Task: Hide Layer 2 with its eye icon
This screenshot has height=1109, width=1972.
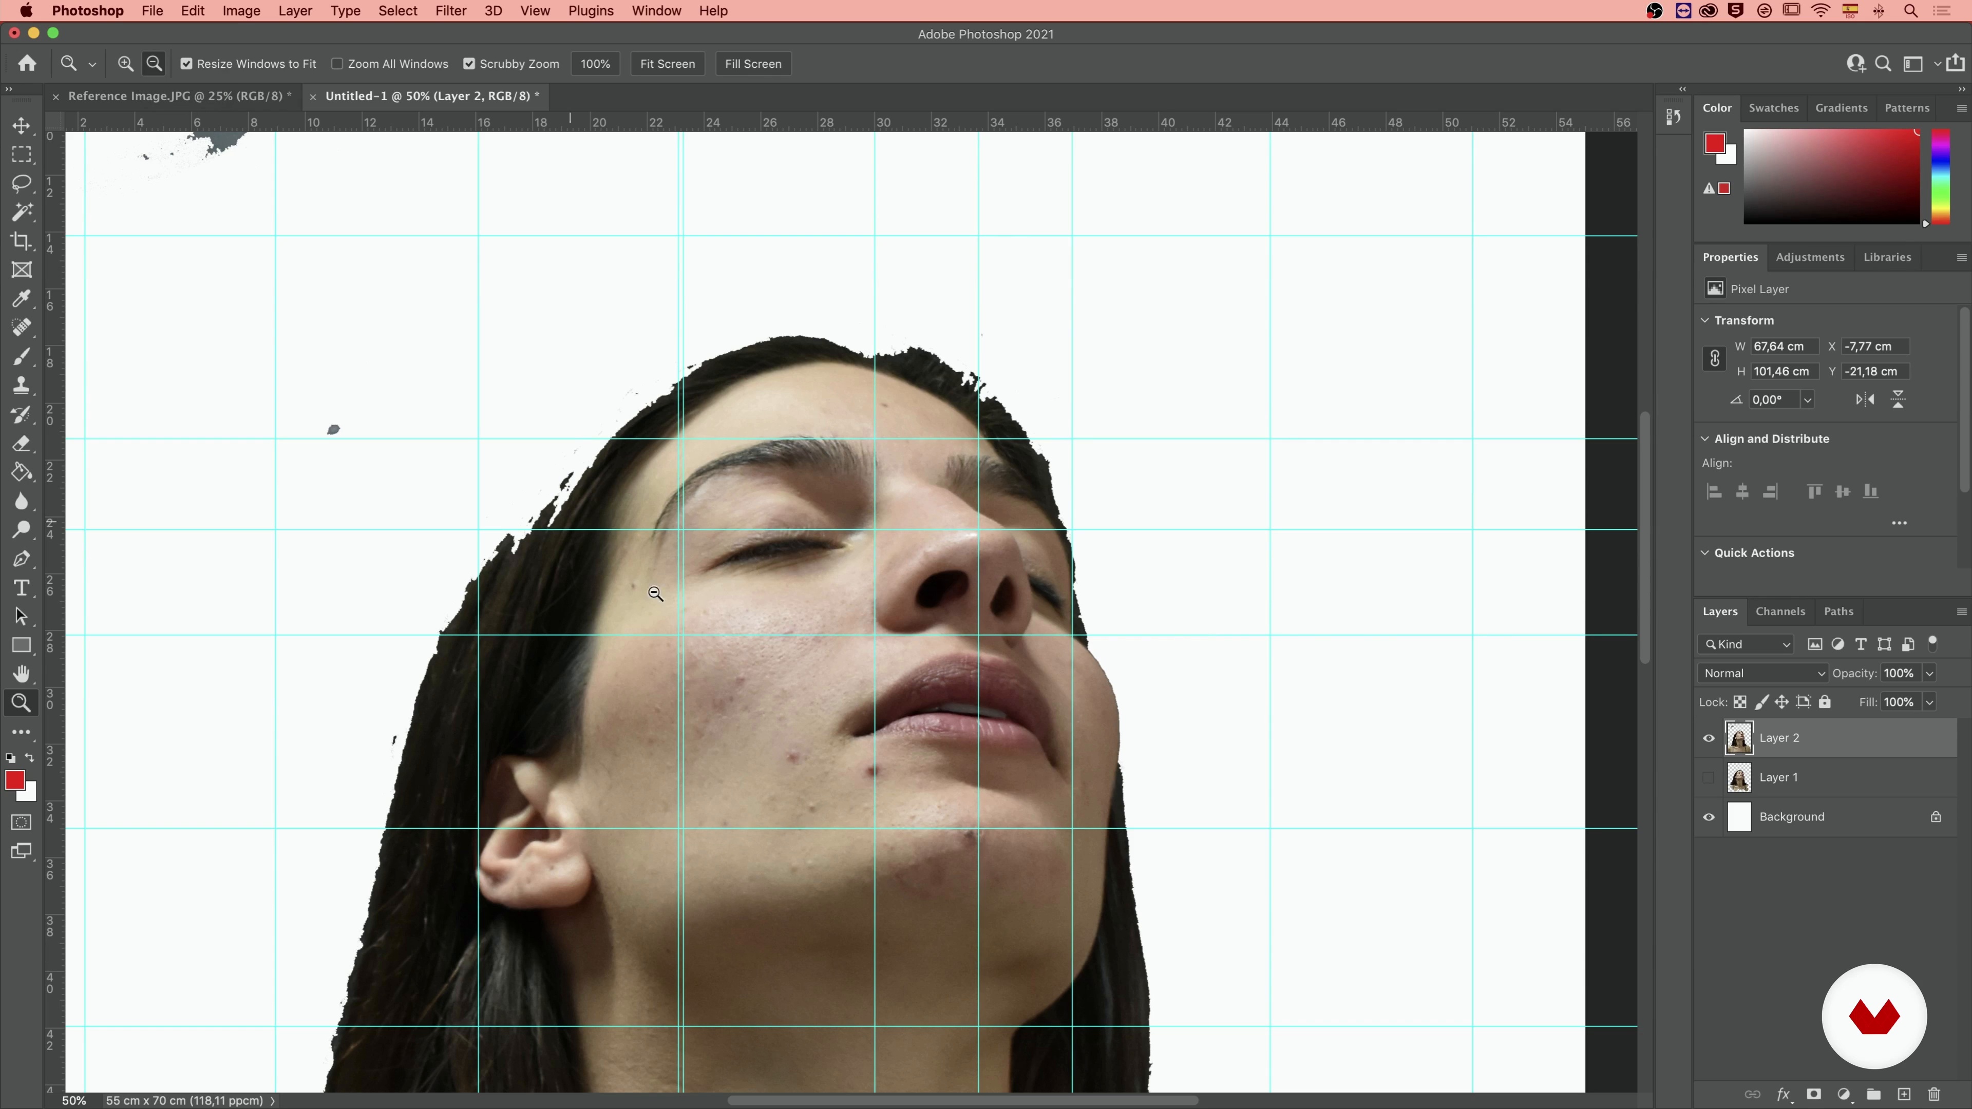Action: [x=1709, y=739]
